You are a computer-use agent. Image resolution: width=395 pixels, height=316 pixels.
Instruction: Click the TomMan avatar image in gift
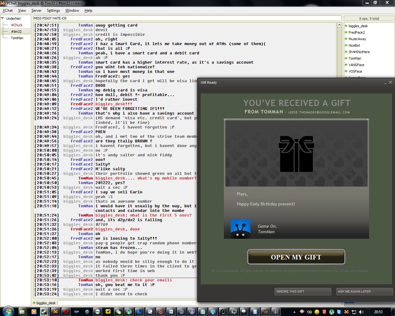[240, 229]
